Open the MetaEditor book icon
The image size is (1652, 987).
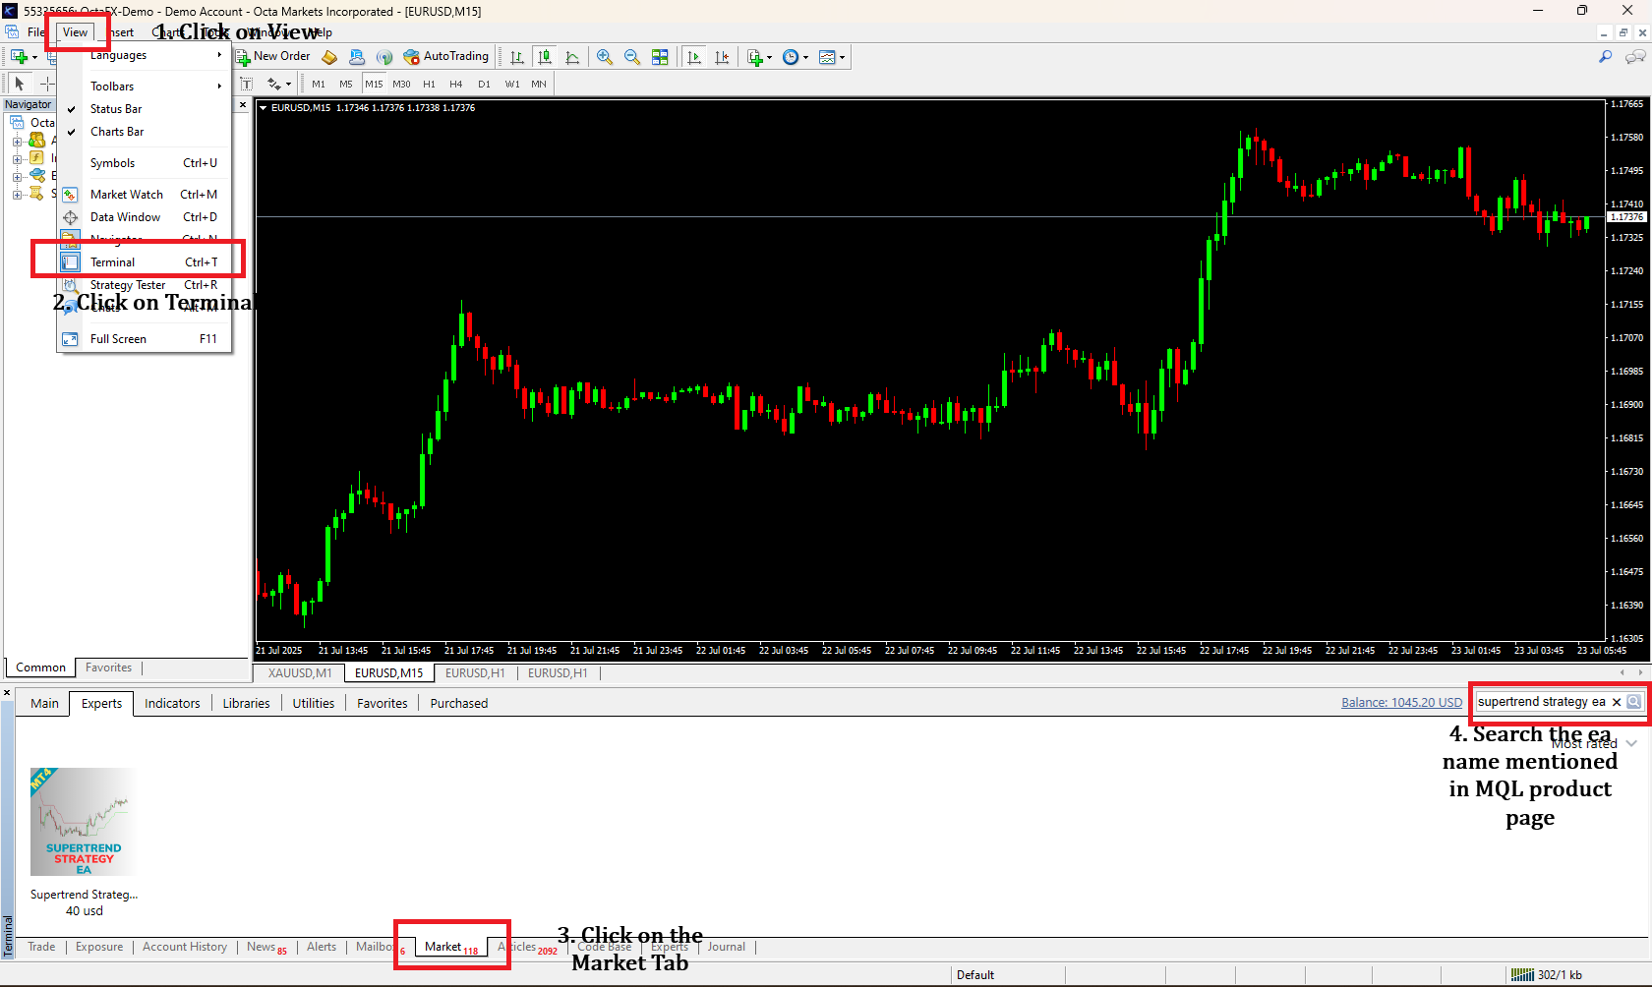(330, 57)
